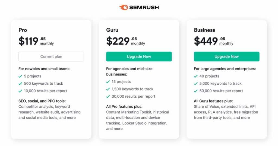Click the All Pro features plus description

point(138,118)
